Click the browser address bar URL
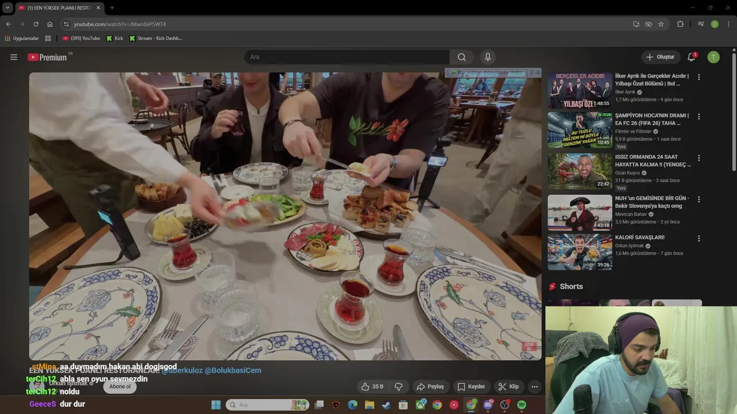This screenshot has width=737, height=414. [x=120, y=24]
